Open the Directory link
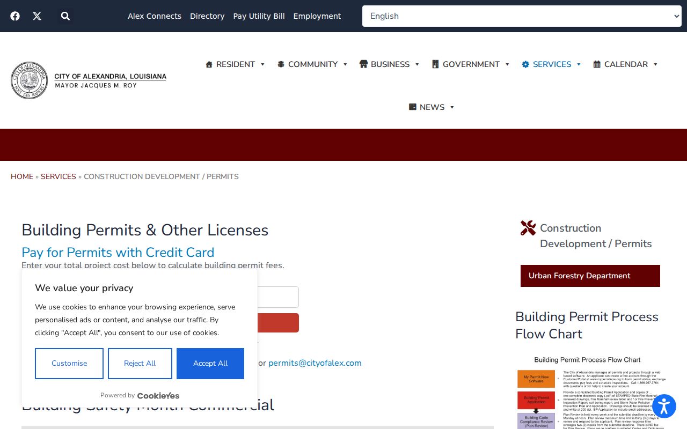The image size is (687, 429). click(x=207, y=16)
